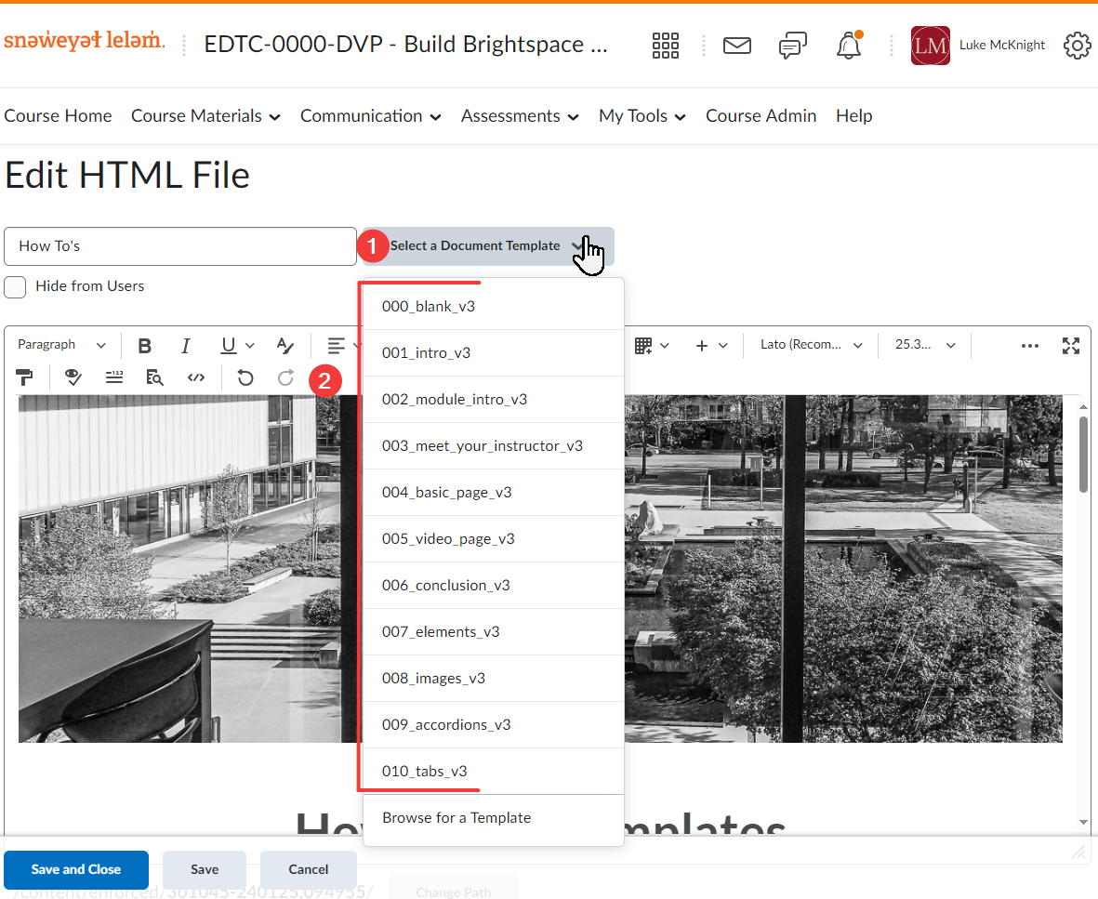Open the Lato font family dropdown
The image size is (1098, 899).
[x=811, y=345]
